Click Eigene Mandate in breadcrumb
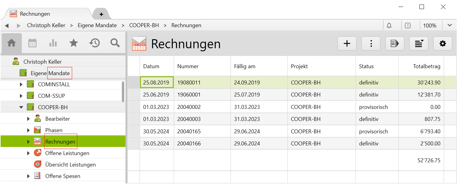Screen dimensions: 457x184 (97, 25)
